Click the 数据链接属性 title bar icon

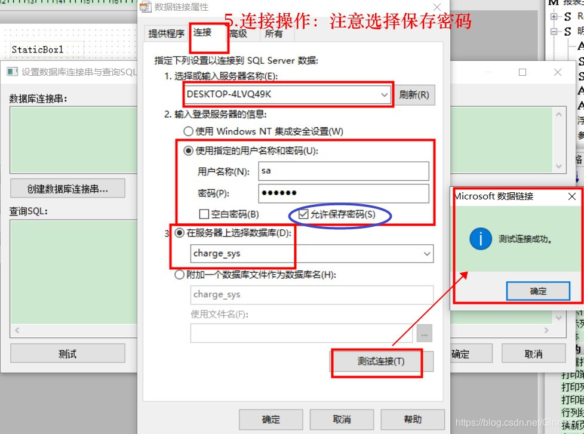click(146, 7)
